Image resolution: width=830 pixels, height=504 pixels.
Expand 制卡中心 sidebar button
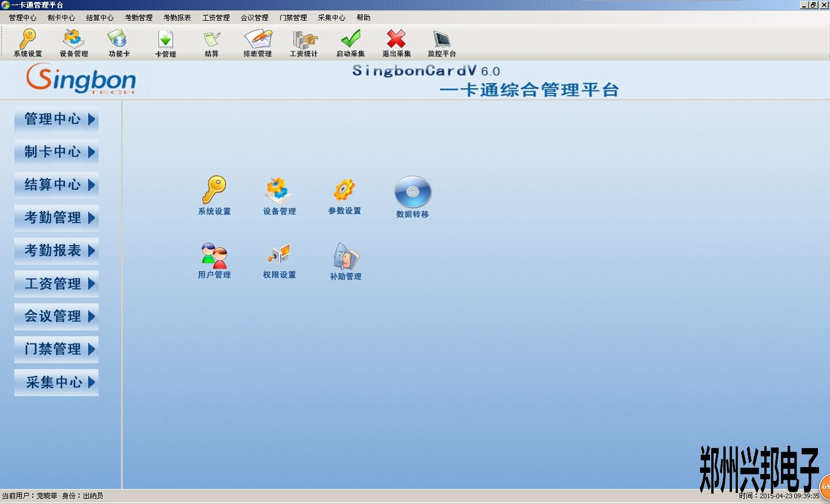(x=56, y=152)
